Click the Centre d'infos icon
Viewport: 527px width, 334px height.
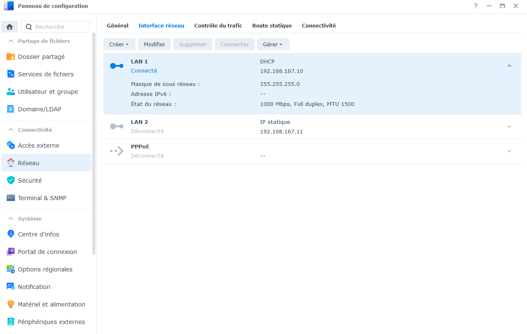coord(11,234)
